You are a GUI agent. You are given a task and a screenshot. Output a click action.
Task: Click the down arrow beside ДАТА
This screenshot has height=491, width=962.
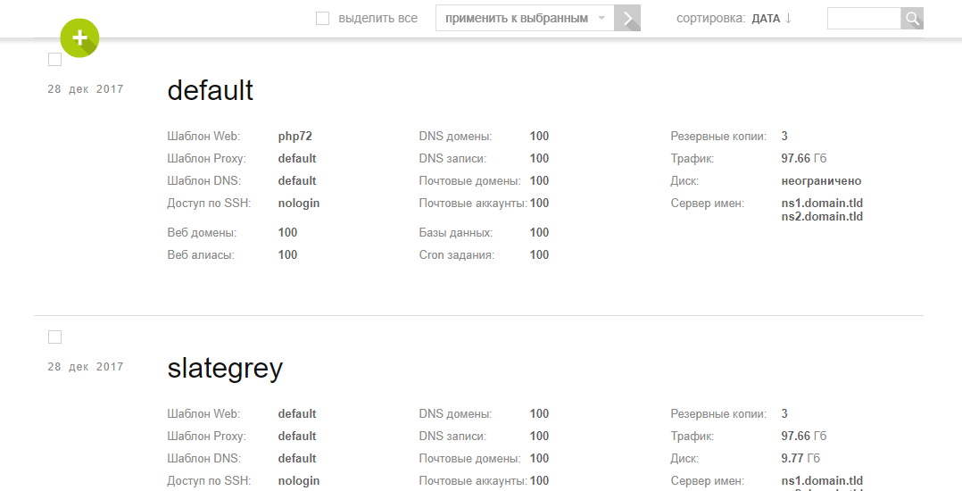coord(788,19)
